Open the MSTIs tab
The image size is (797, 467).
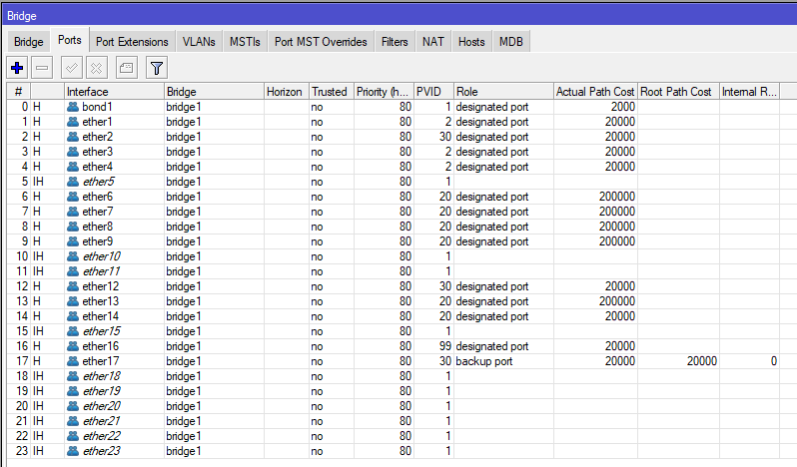point(245,42)
